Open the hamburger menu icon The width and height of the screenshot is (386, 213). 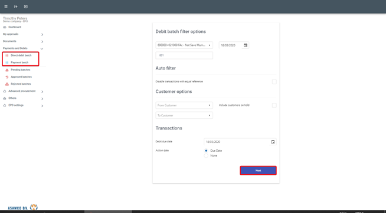point(6,6)
